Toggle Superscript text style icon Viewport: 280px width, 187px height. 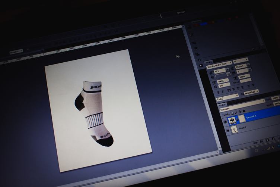point(238,88)
